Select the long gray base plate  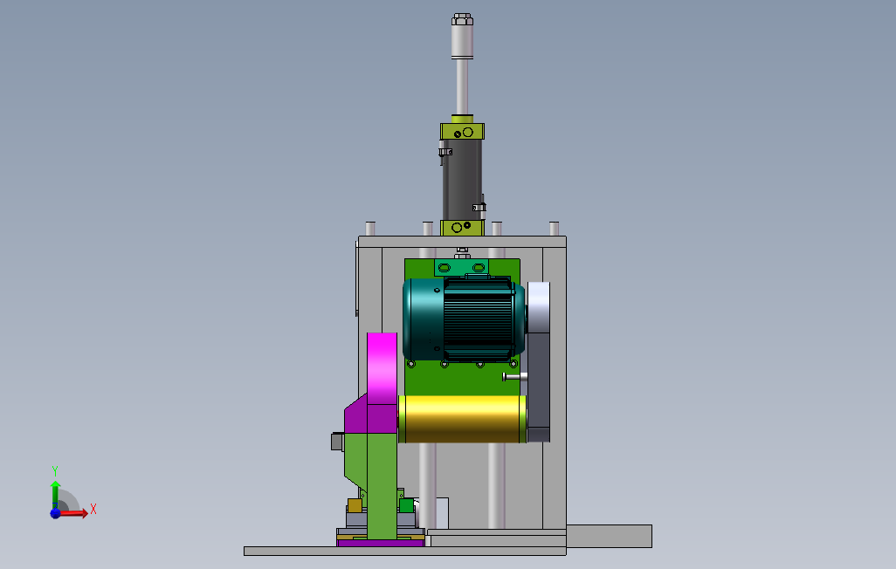tap(404, 551)
